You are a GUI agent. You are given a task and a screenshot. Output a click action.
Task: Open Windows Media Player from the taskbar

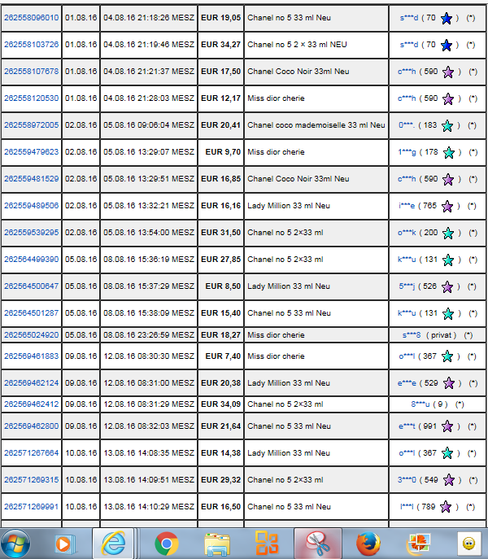(x=65, y=544)
